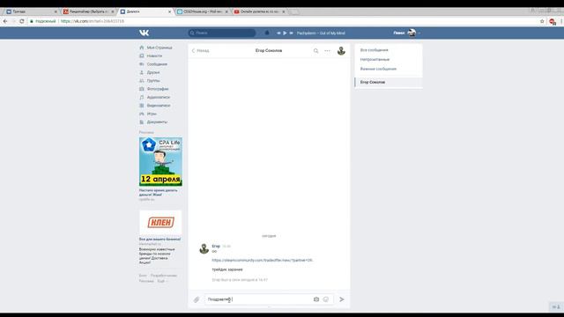Click Разработчикам footer link
The width and height of the screenshot is (564, 317).
click(164, 276)
